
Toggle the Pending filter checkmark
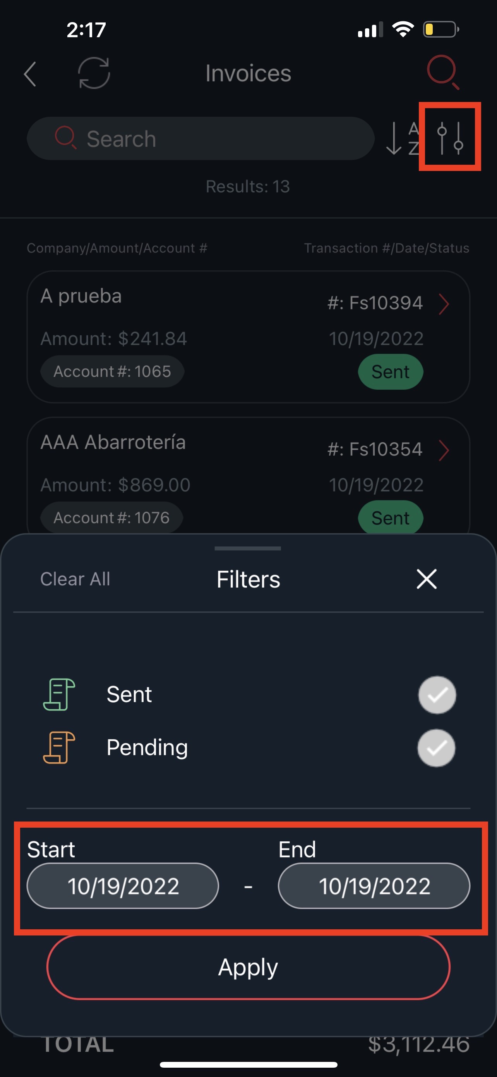tap(437, 748)
